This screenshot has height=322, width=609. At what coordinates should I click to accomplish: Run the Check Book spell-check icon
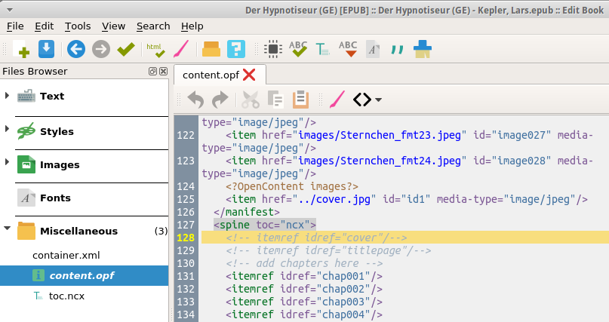[x=298, y=50]
